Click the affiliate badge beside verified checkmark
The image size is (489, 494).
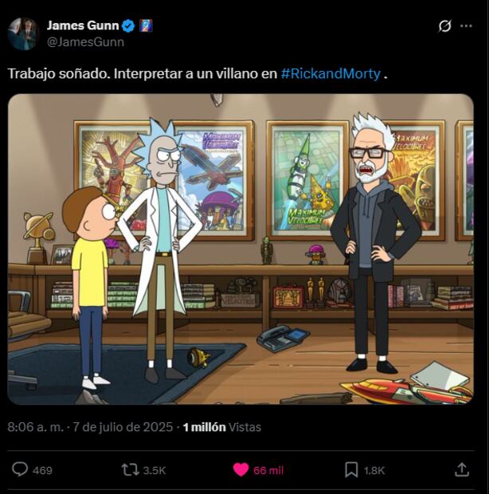[146, 25]
